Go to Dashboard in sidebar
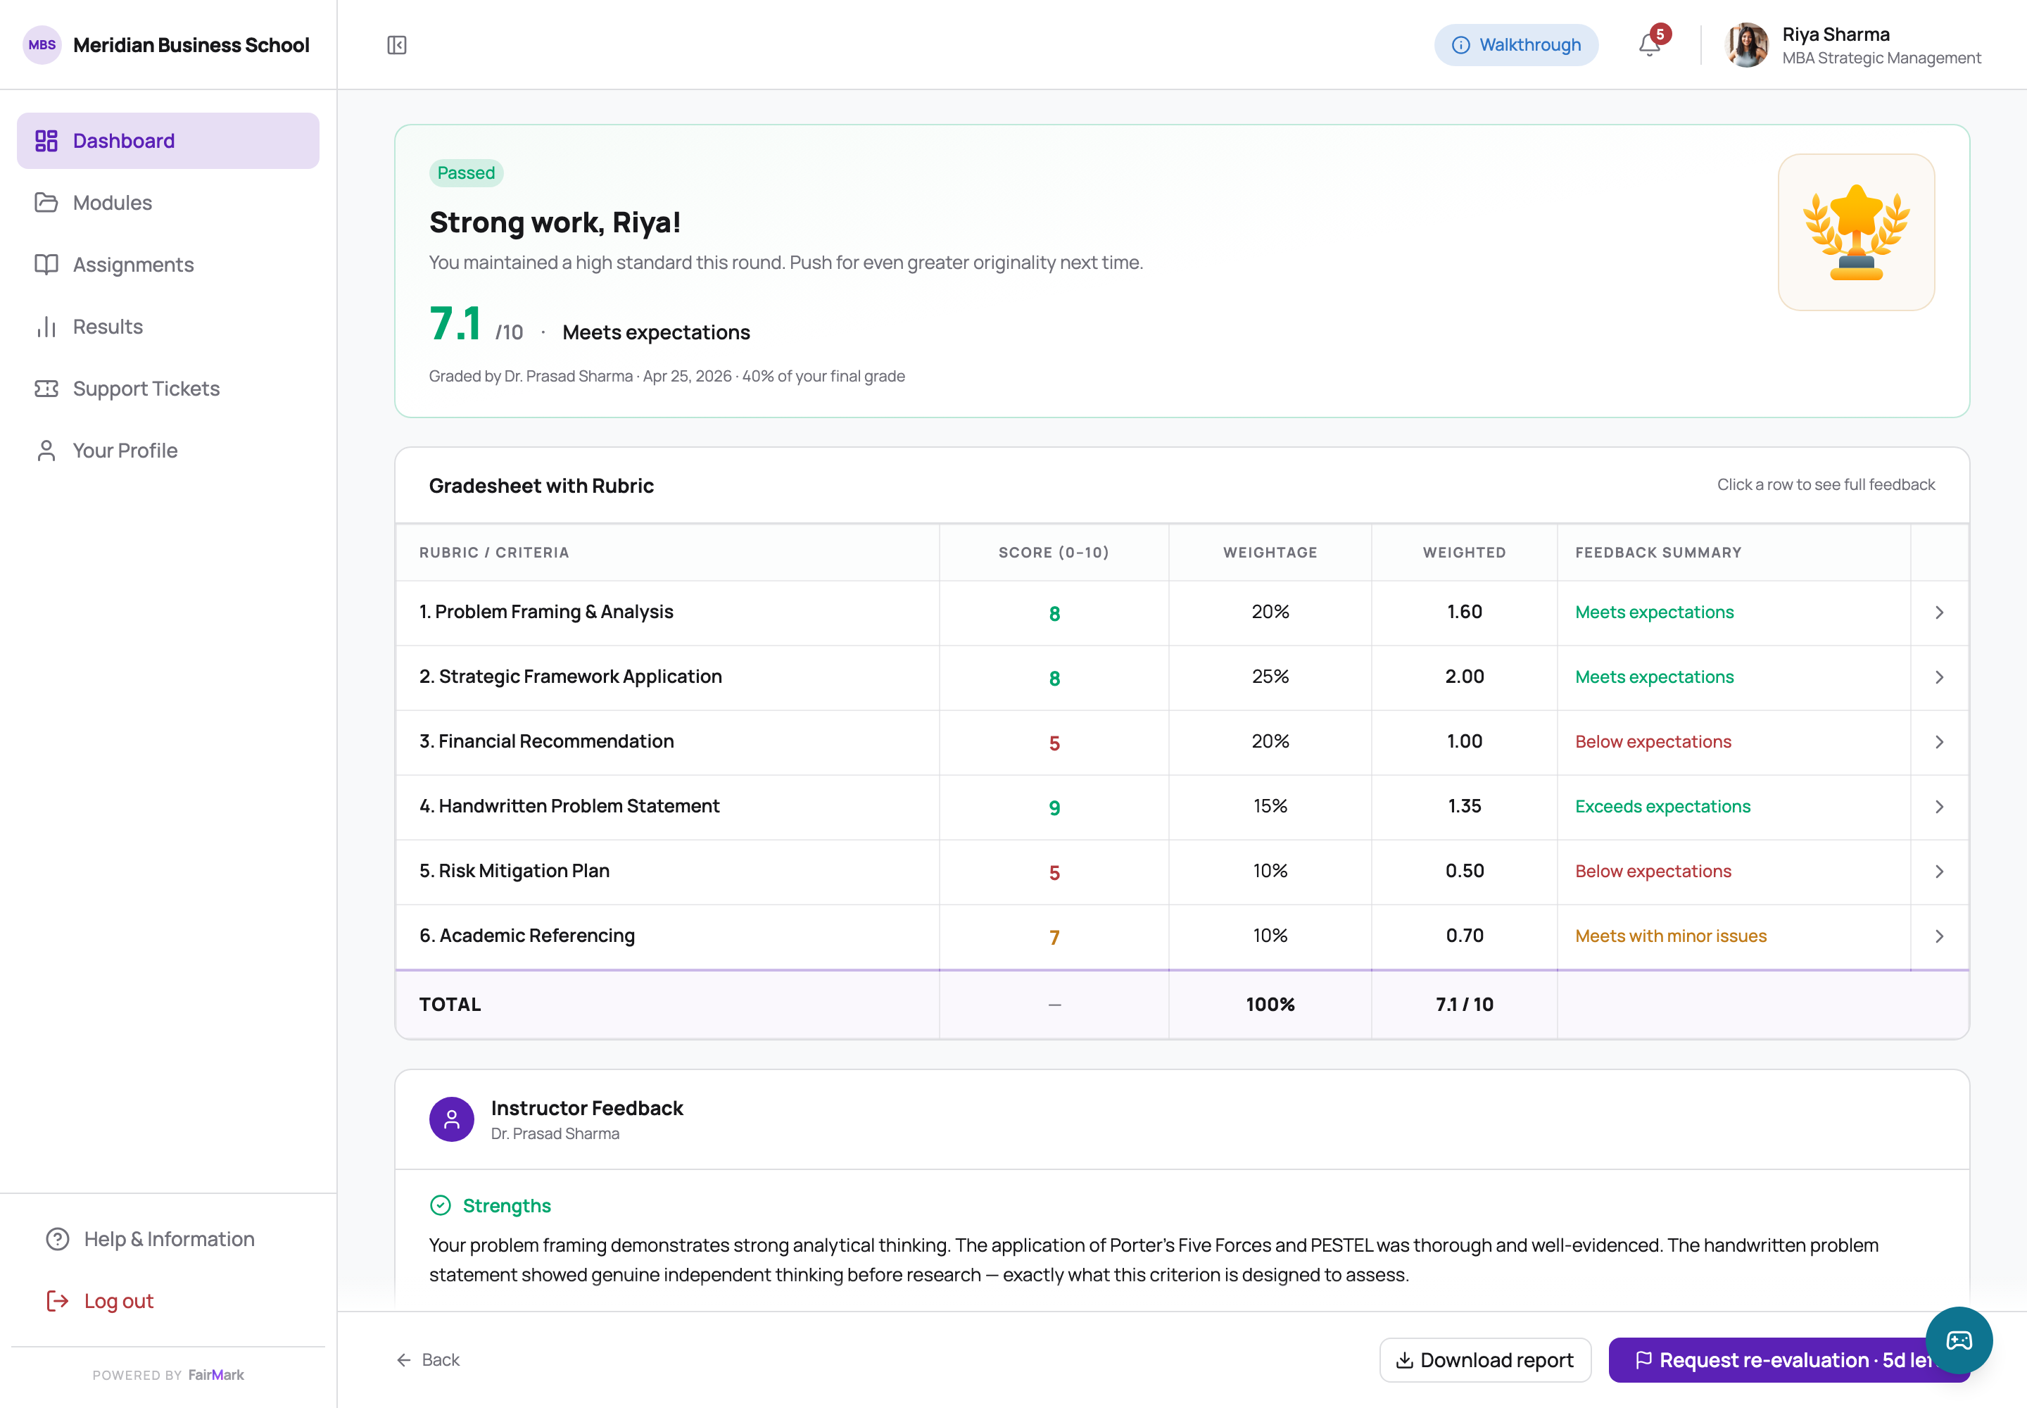 (x=168, y=142)
